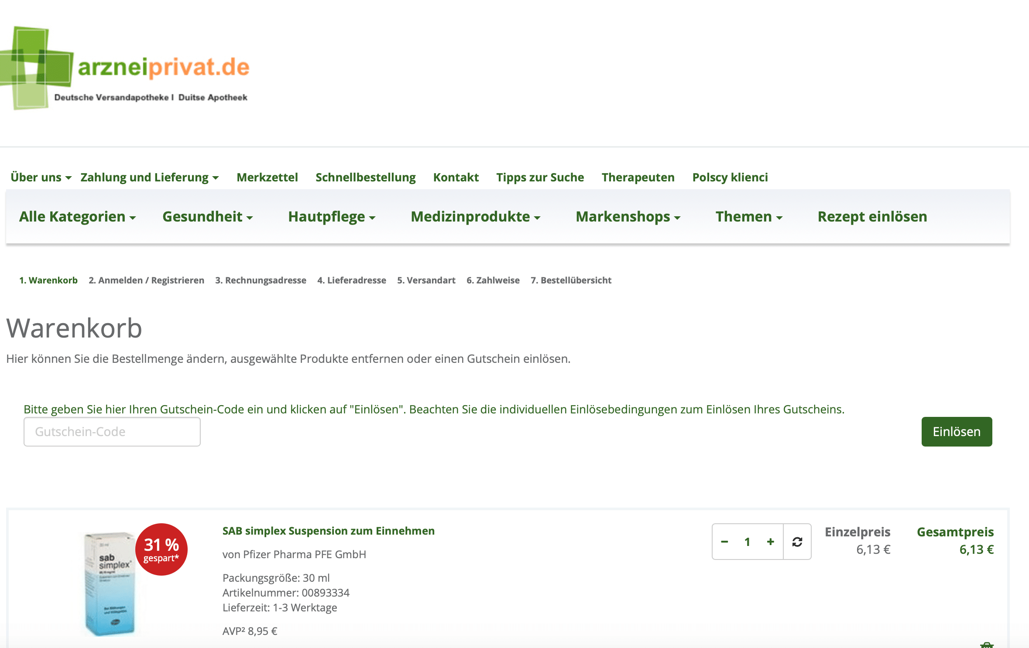Click the arzneiprivat.de logo
1029x648 pixels.
click(125, 68)
